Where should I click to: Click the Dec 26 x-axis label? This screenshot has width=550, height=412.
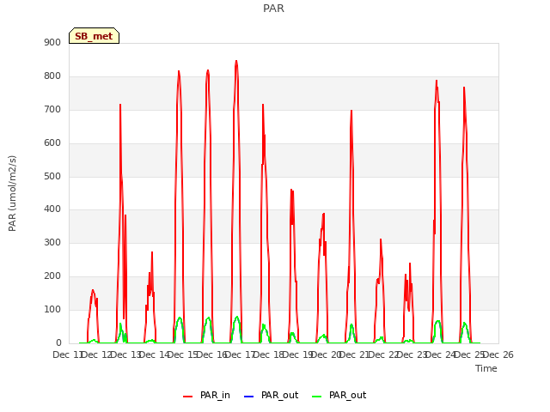click(x=498, y=354)
